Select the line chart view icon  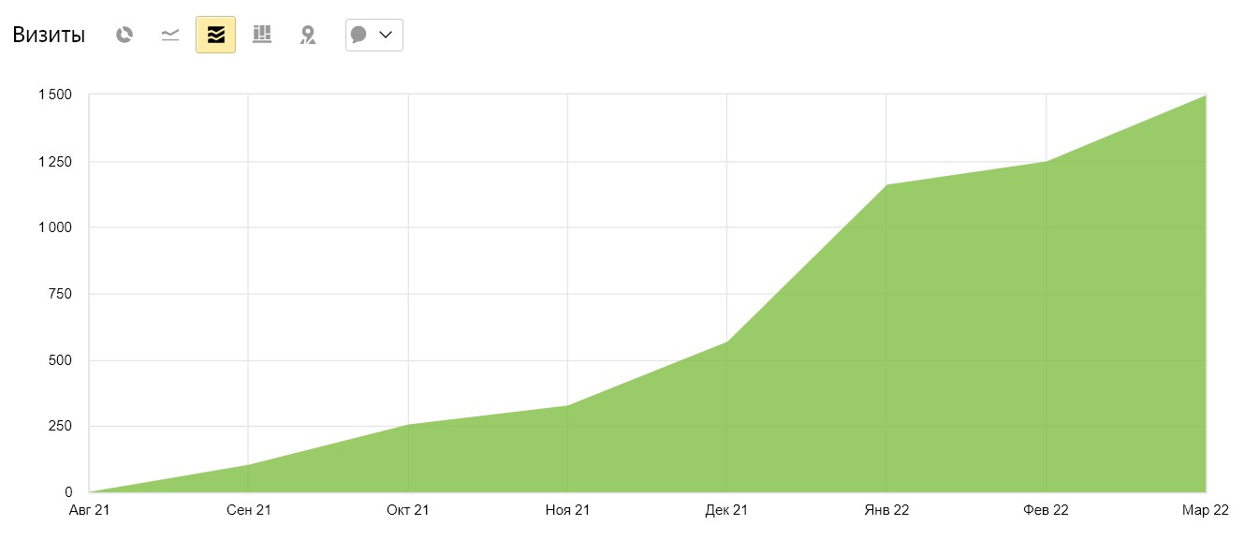tap(169, 36)
